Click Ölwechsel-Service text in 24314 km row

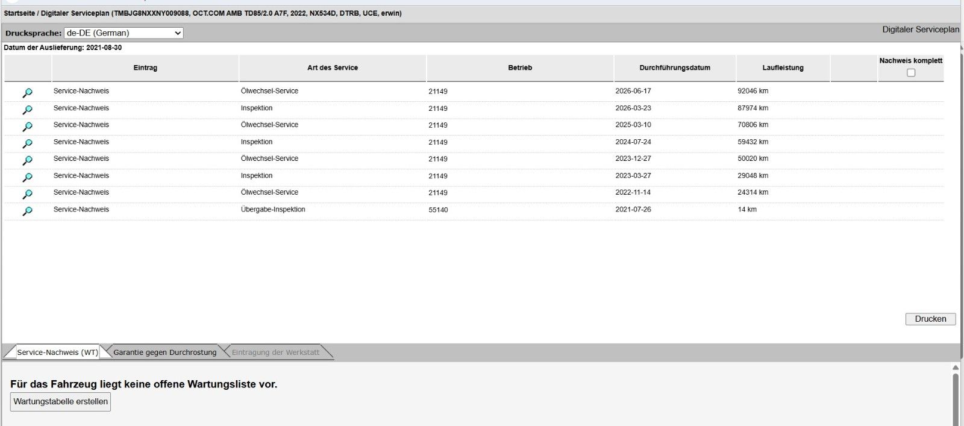pos(269,192)
